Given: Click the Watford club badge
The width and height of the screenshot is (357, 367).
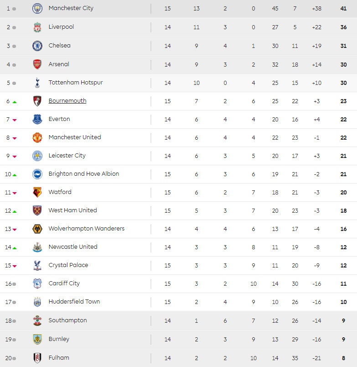Looking at the screenshot, I should point(37,192).
